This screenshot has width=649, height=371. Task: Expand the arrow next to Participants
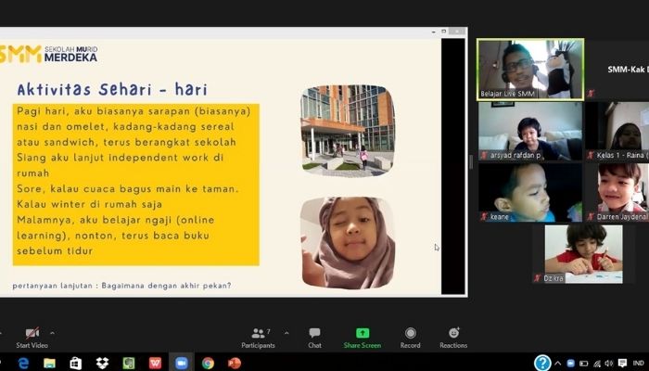[286, 332]
